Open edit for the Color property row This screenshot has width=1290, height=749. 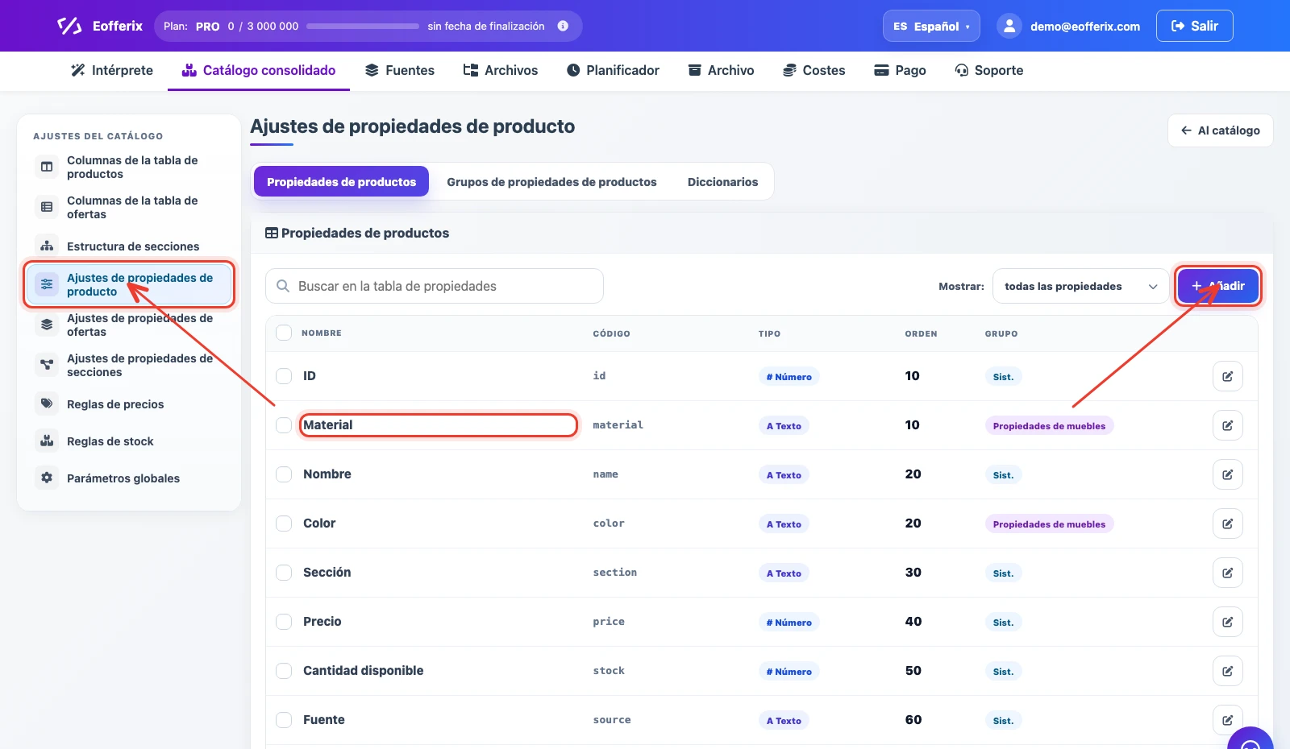(1227, 523)
